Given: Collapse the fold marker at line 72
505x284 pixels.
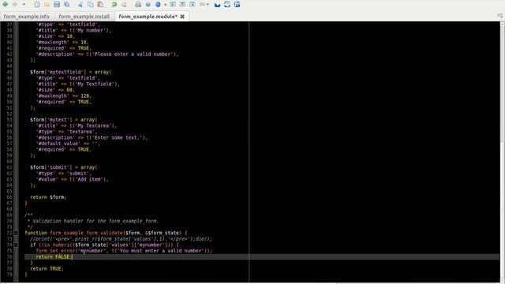Looking at the screenshot, I should click(x=16, y=233).
